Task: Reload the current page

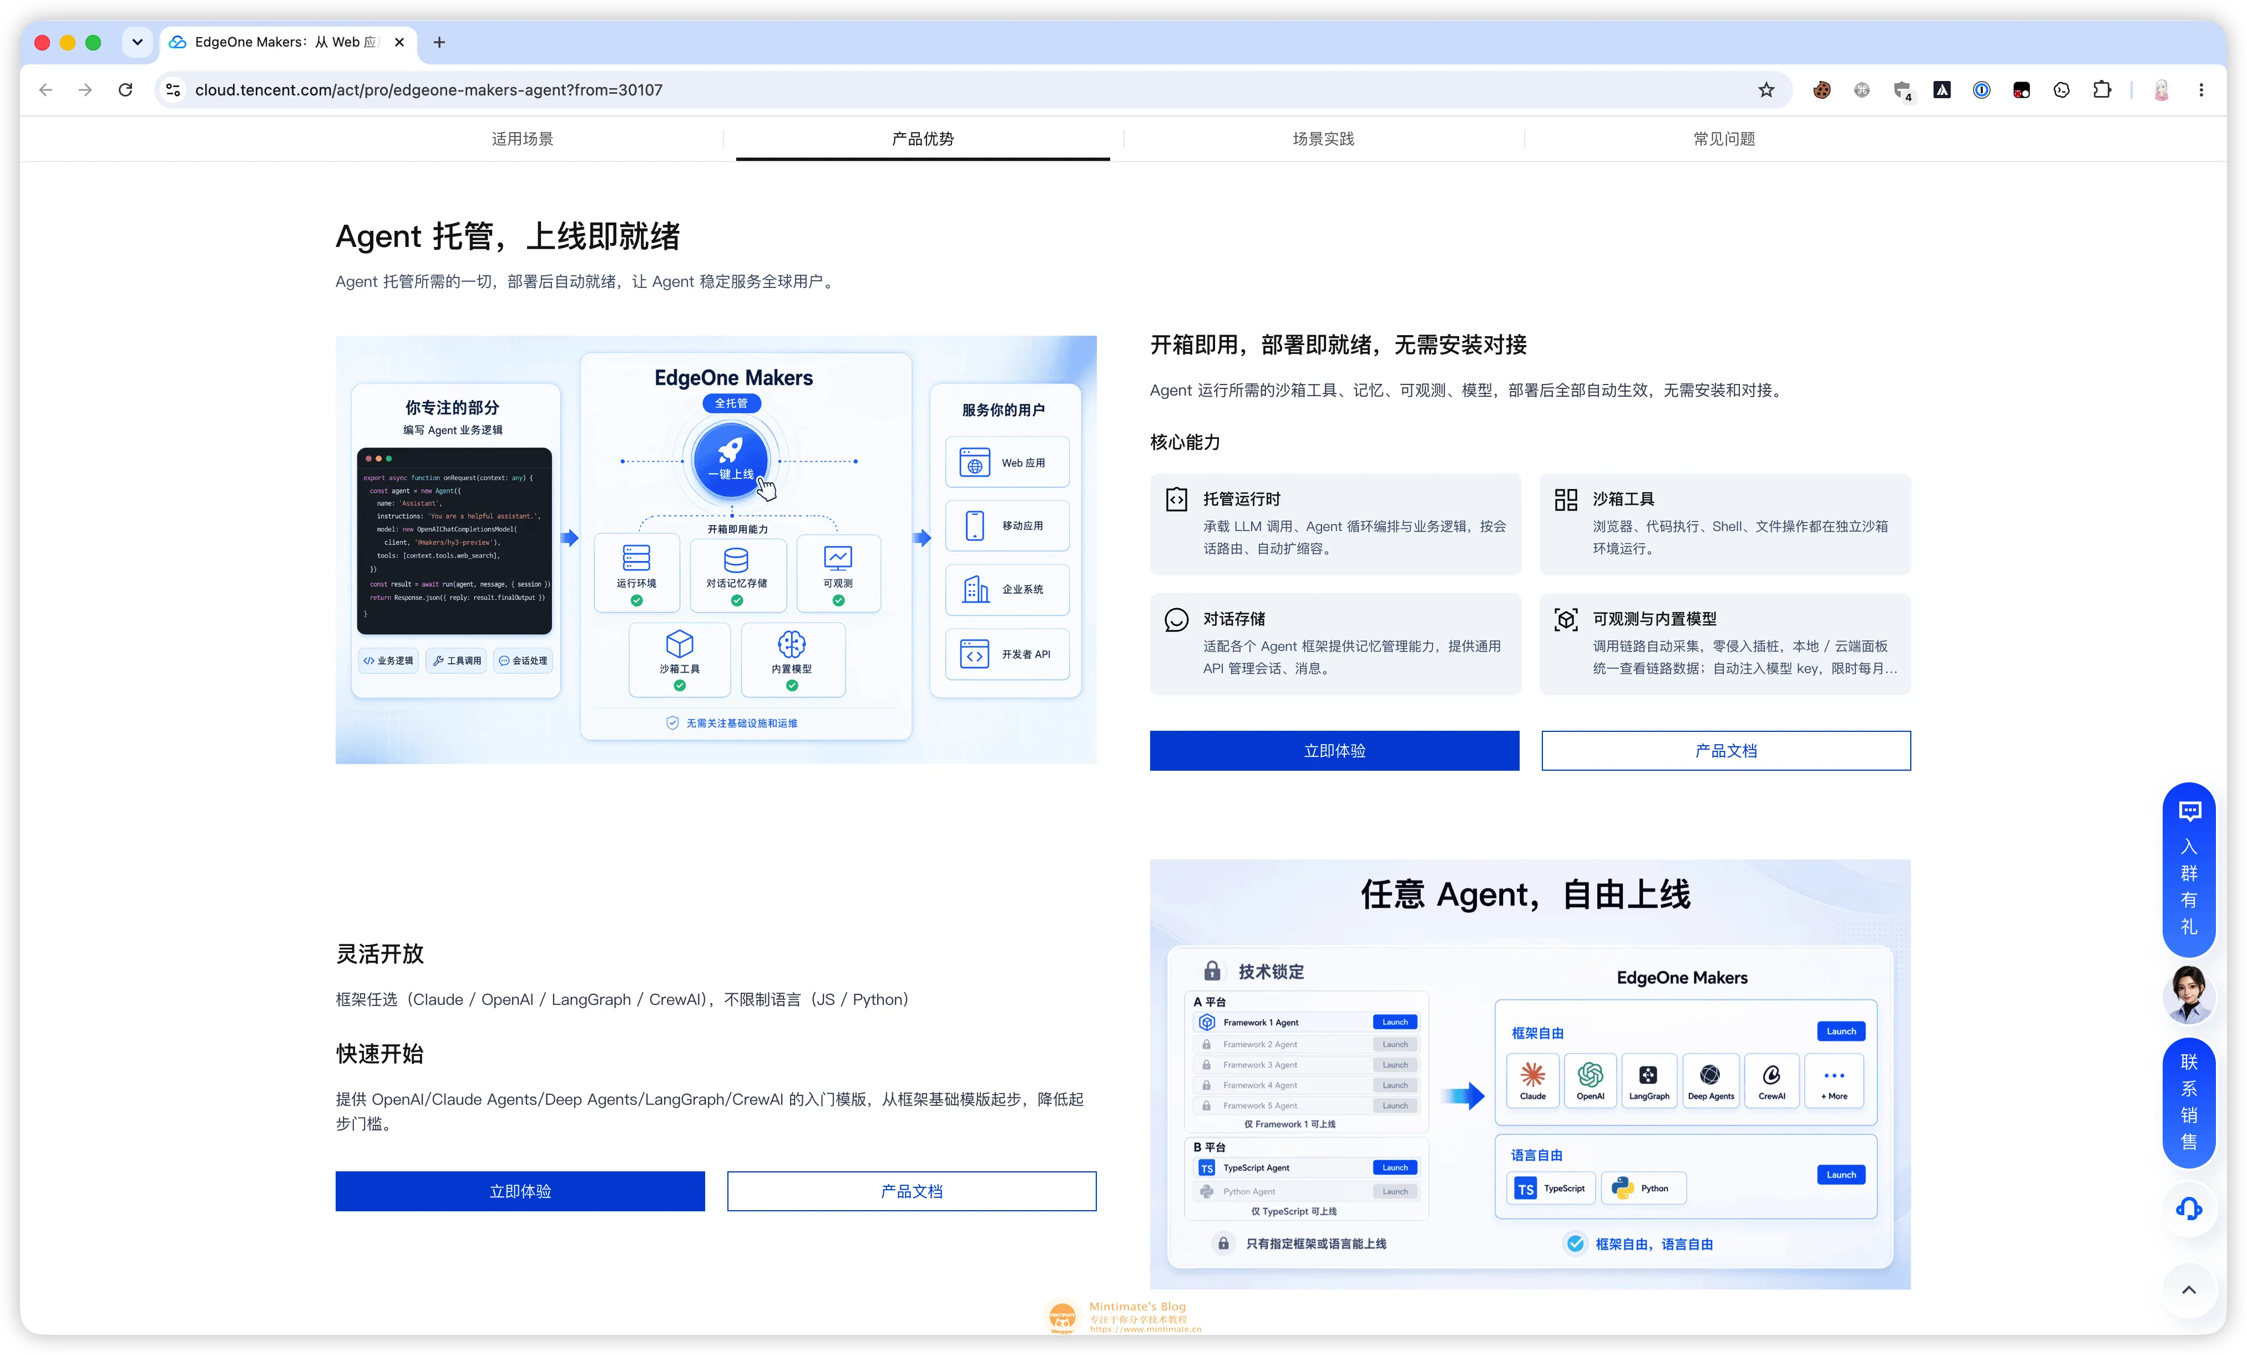Action: 126,89
